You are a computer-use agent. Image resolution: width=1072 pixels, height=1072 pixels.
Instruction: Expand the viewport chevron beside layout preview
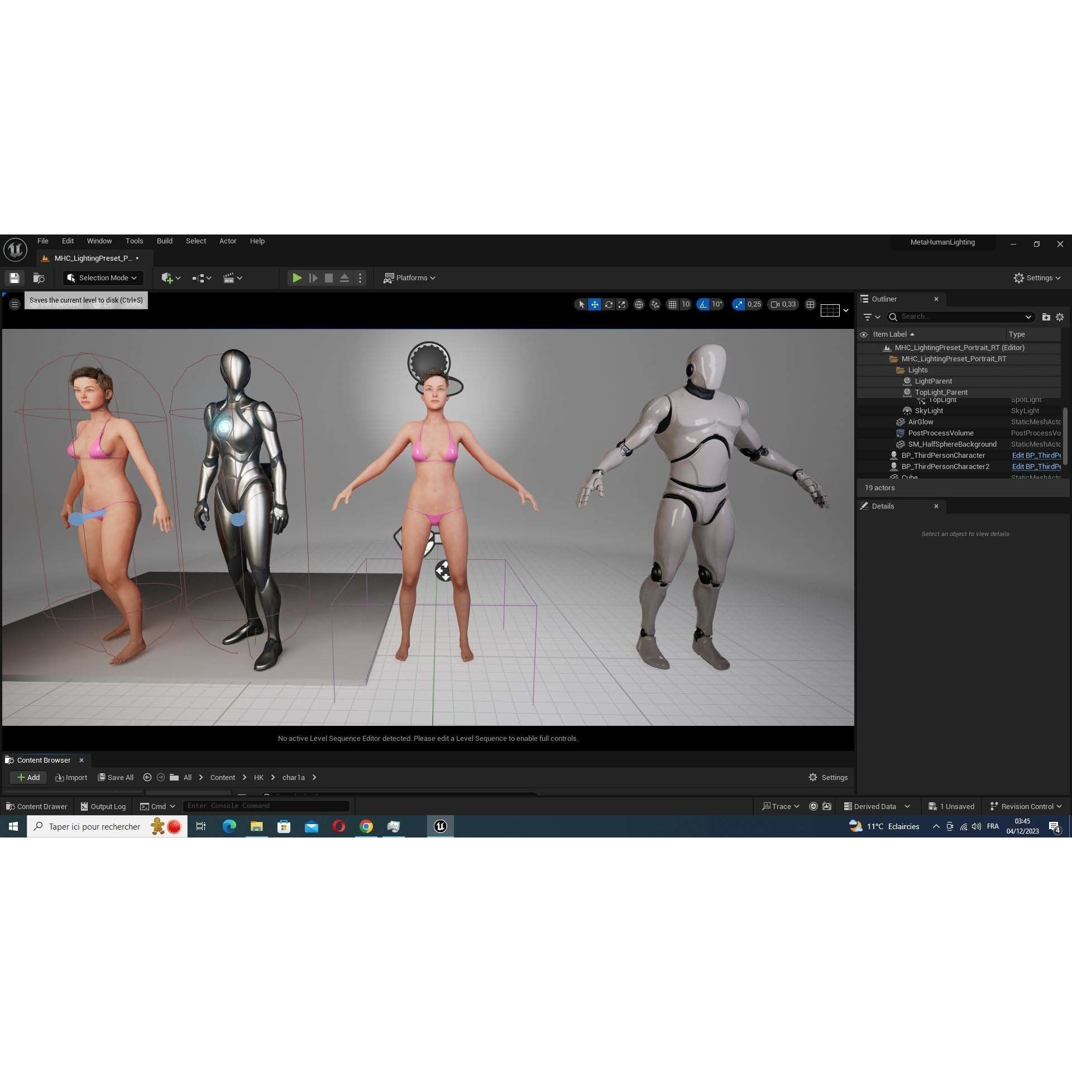click(845, 310)
